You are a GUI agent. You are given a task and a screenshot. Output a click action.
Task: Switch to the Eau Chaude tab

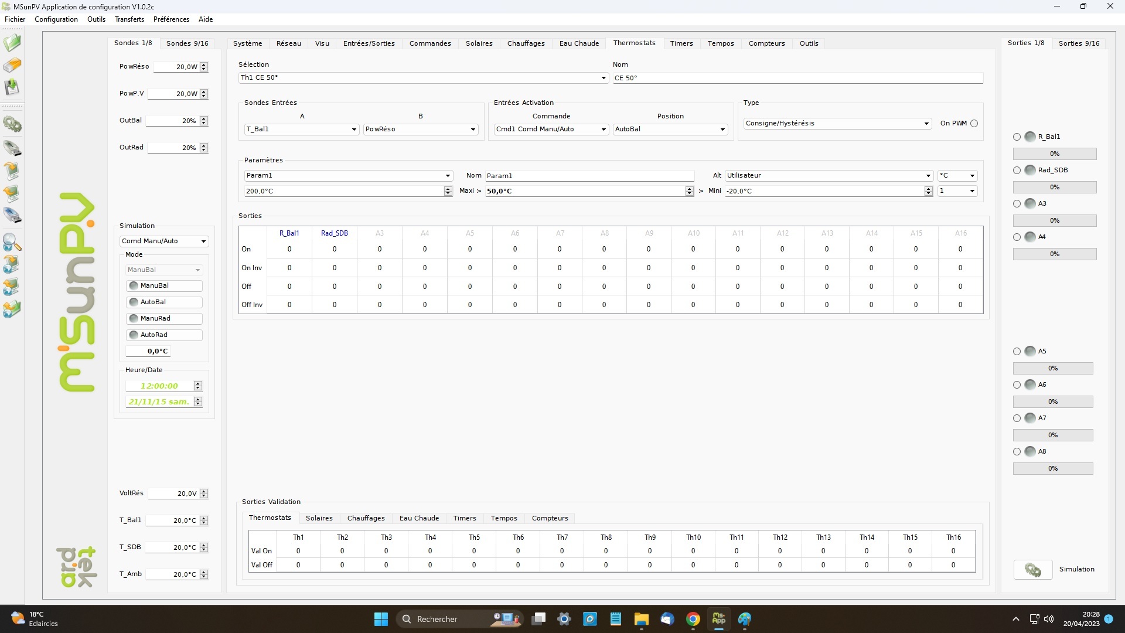pos(578,43)
